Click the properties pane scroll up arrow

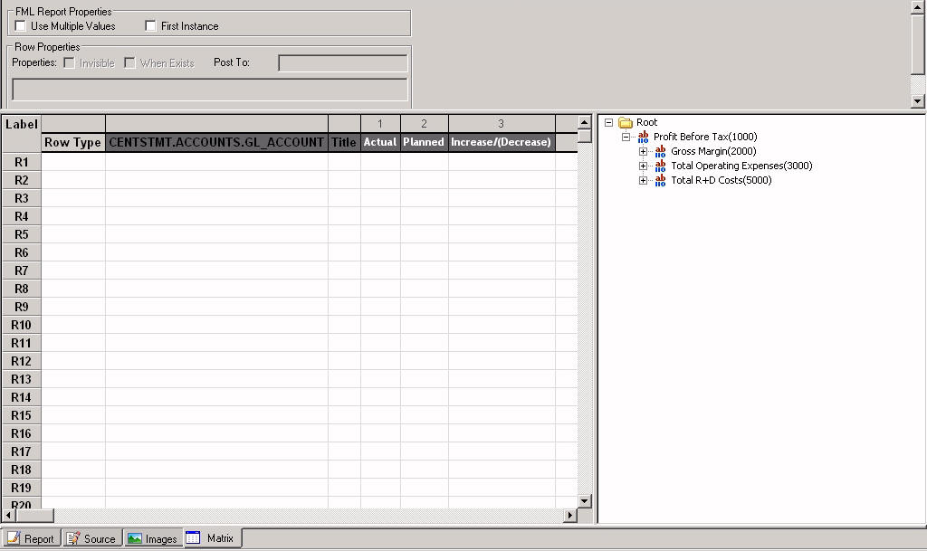coord(918,6)
